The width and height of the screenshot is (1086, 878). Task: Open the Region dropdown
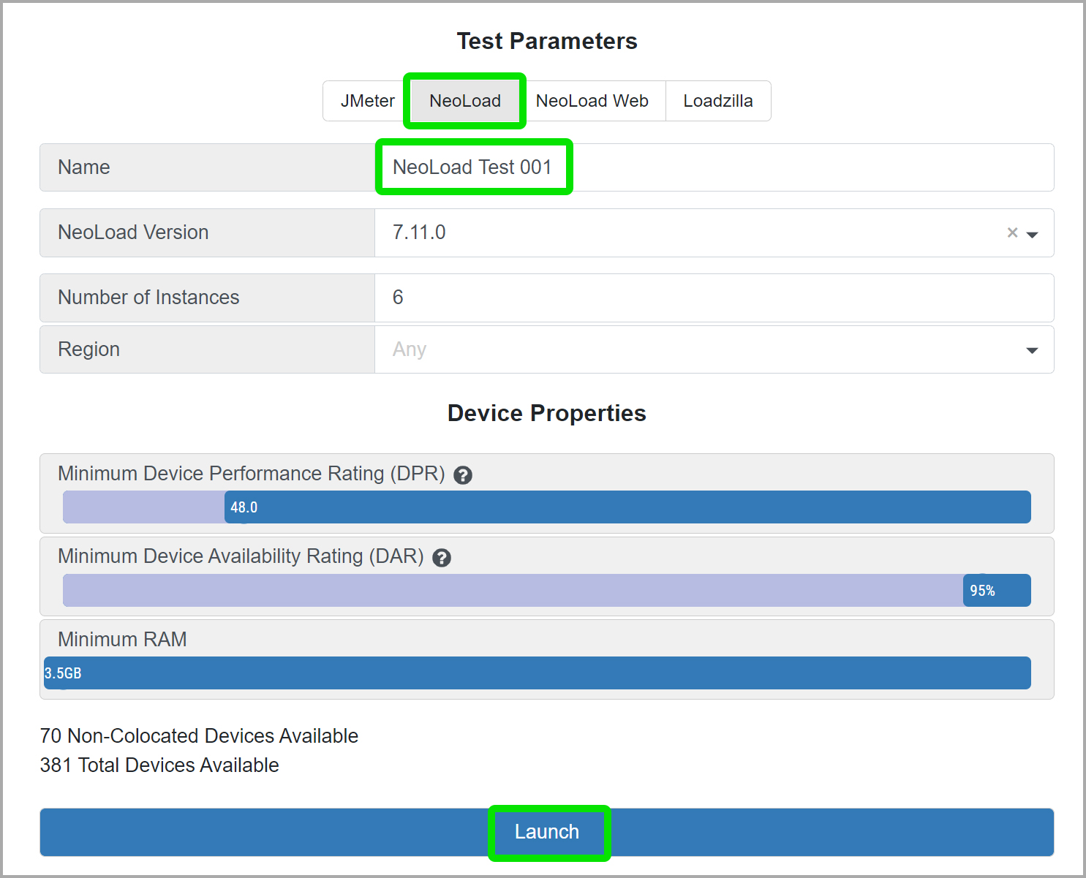[x=714, y=349]
